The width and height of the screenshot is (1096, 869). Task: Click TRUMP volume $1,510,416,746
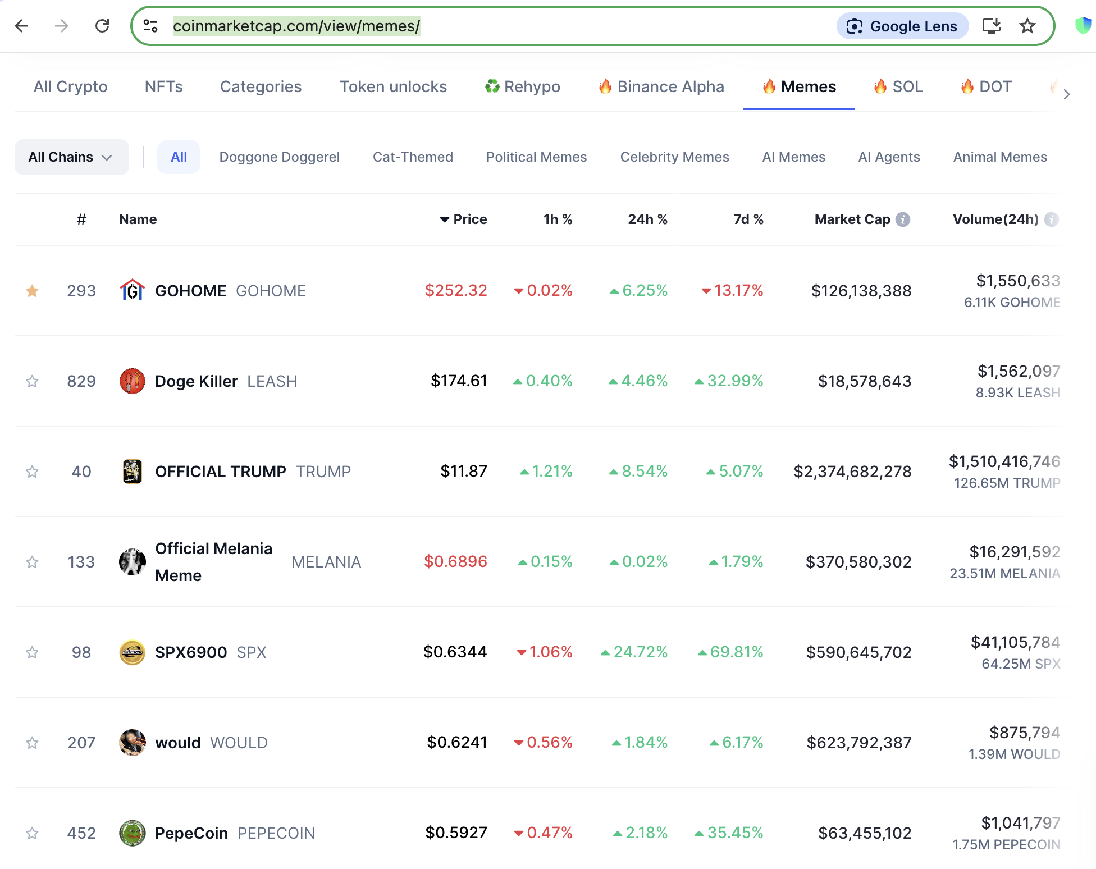[x=1004, y=461]
